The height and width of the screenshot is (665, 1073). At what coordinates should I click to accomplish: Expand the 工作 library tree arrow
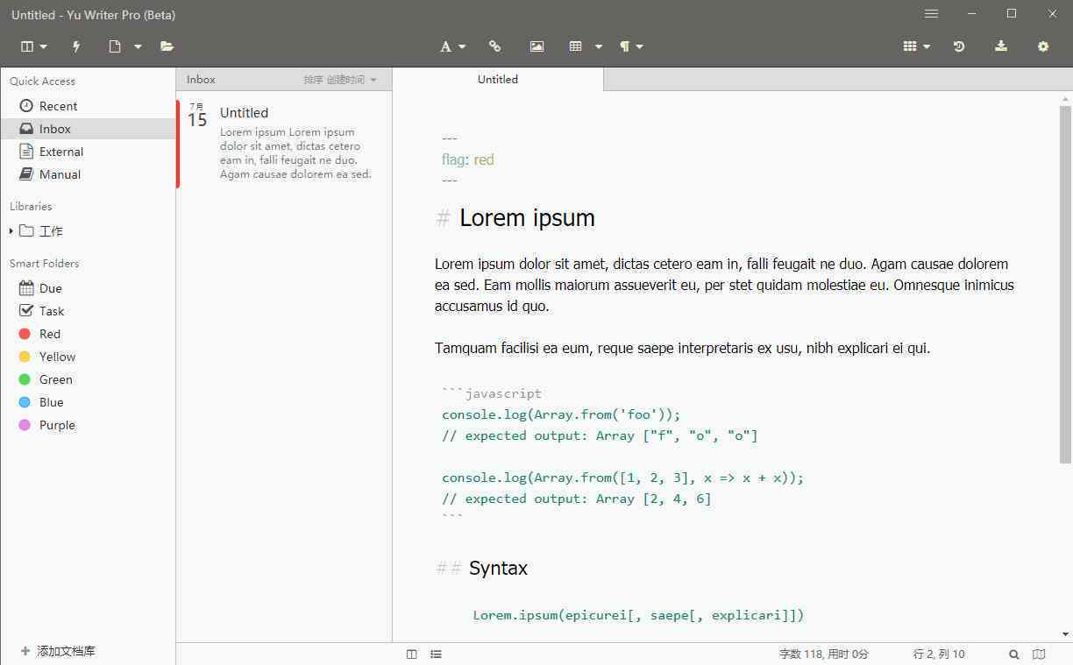click(11, 231)
